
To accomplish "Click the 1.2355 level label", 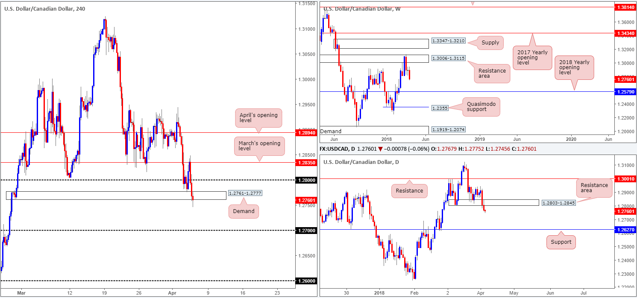I will click(441, 108).
